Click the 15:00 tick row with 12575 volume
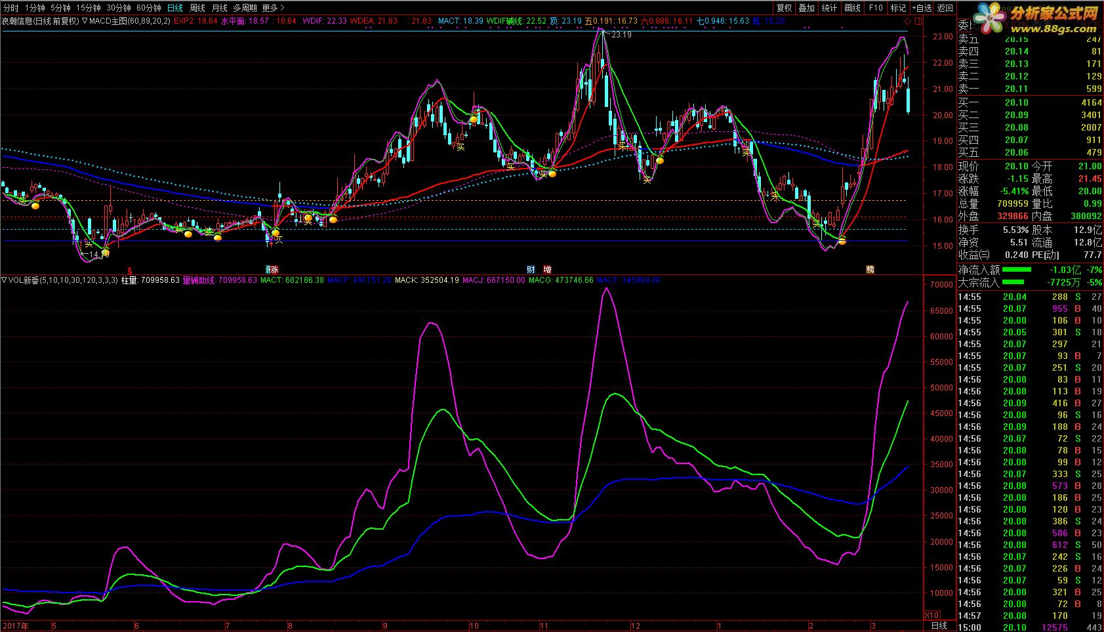This screenshot has width=1104, height=632. pyautogui.click(x=1031, y=627)
